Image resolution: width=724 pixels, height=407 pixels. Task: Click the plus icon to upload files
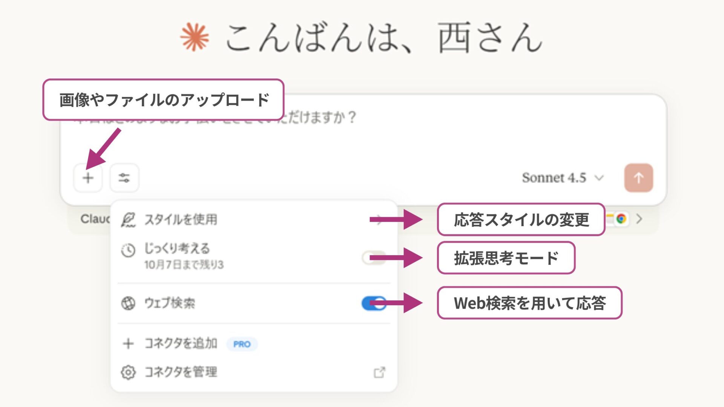pyautogui.click(x=88, y=178)
